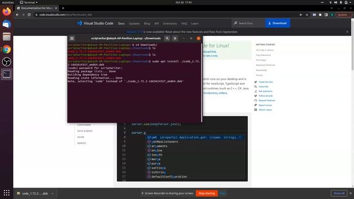Open the Docs menu on VS Code site
This screenshot has width=354, height=199.
121,23
